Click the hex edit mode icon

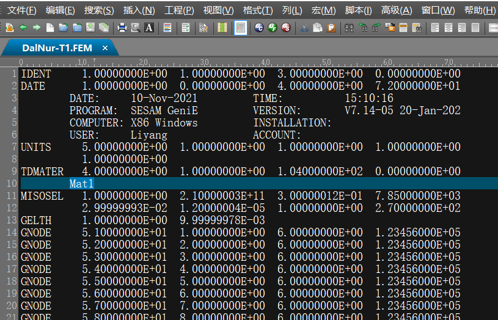[x=204, y=28]
